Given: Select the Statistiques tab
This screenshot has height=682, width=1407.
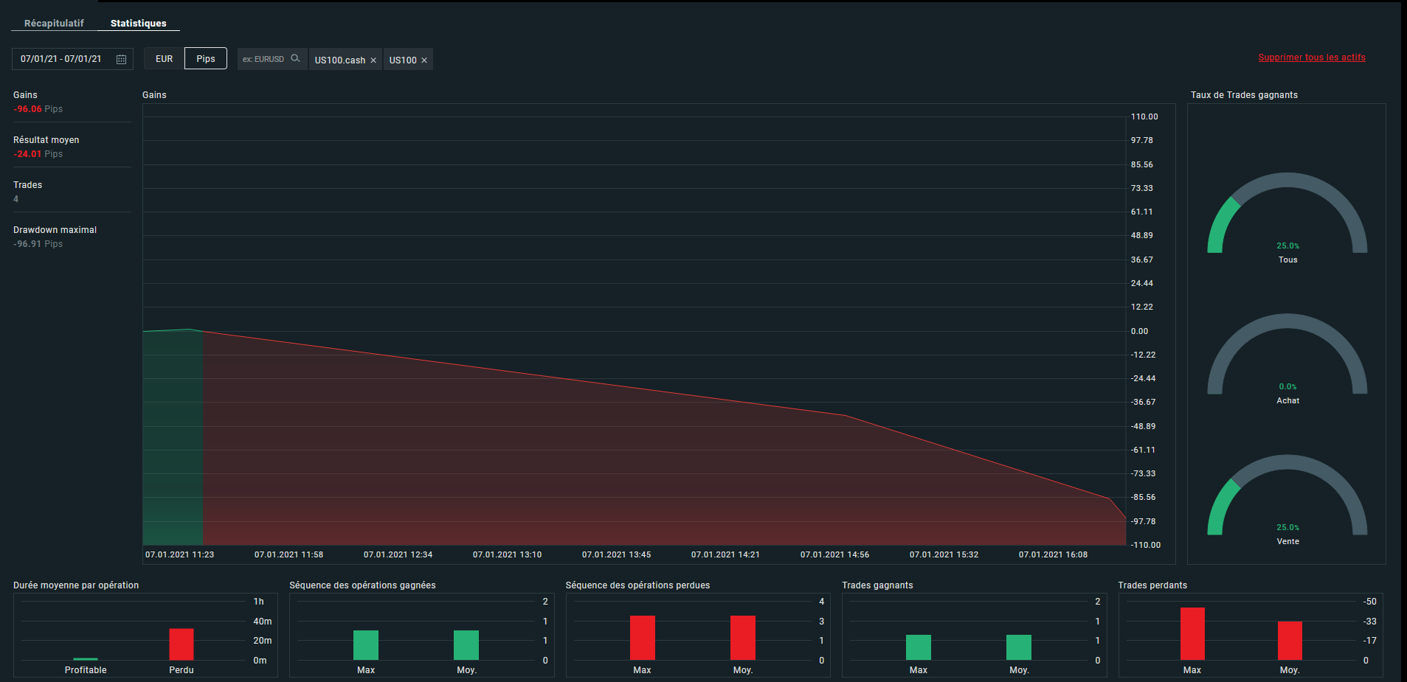Looking at the screenshot, I should [x=139, y=23].
